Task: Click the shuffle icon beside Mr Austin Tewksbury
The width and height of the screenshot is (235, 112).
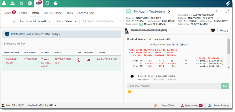Action: [129, 12]
